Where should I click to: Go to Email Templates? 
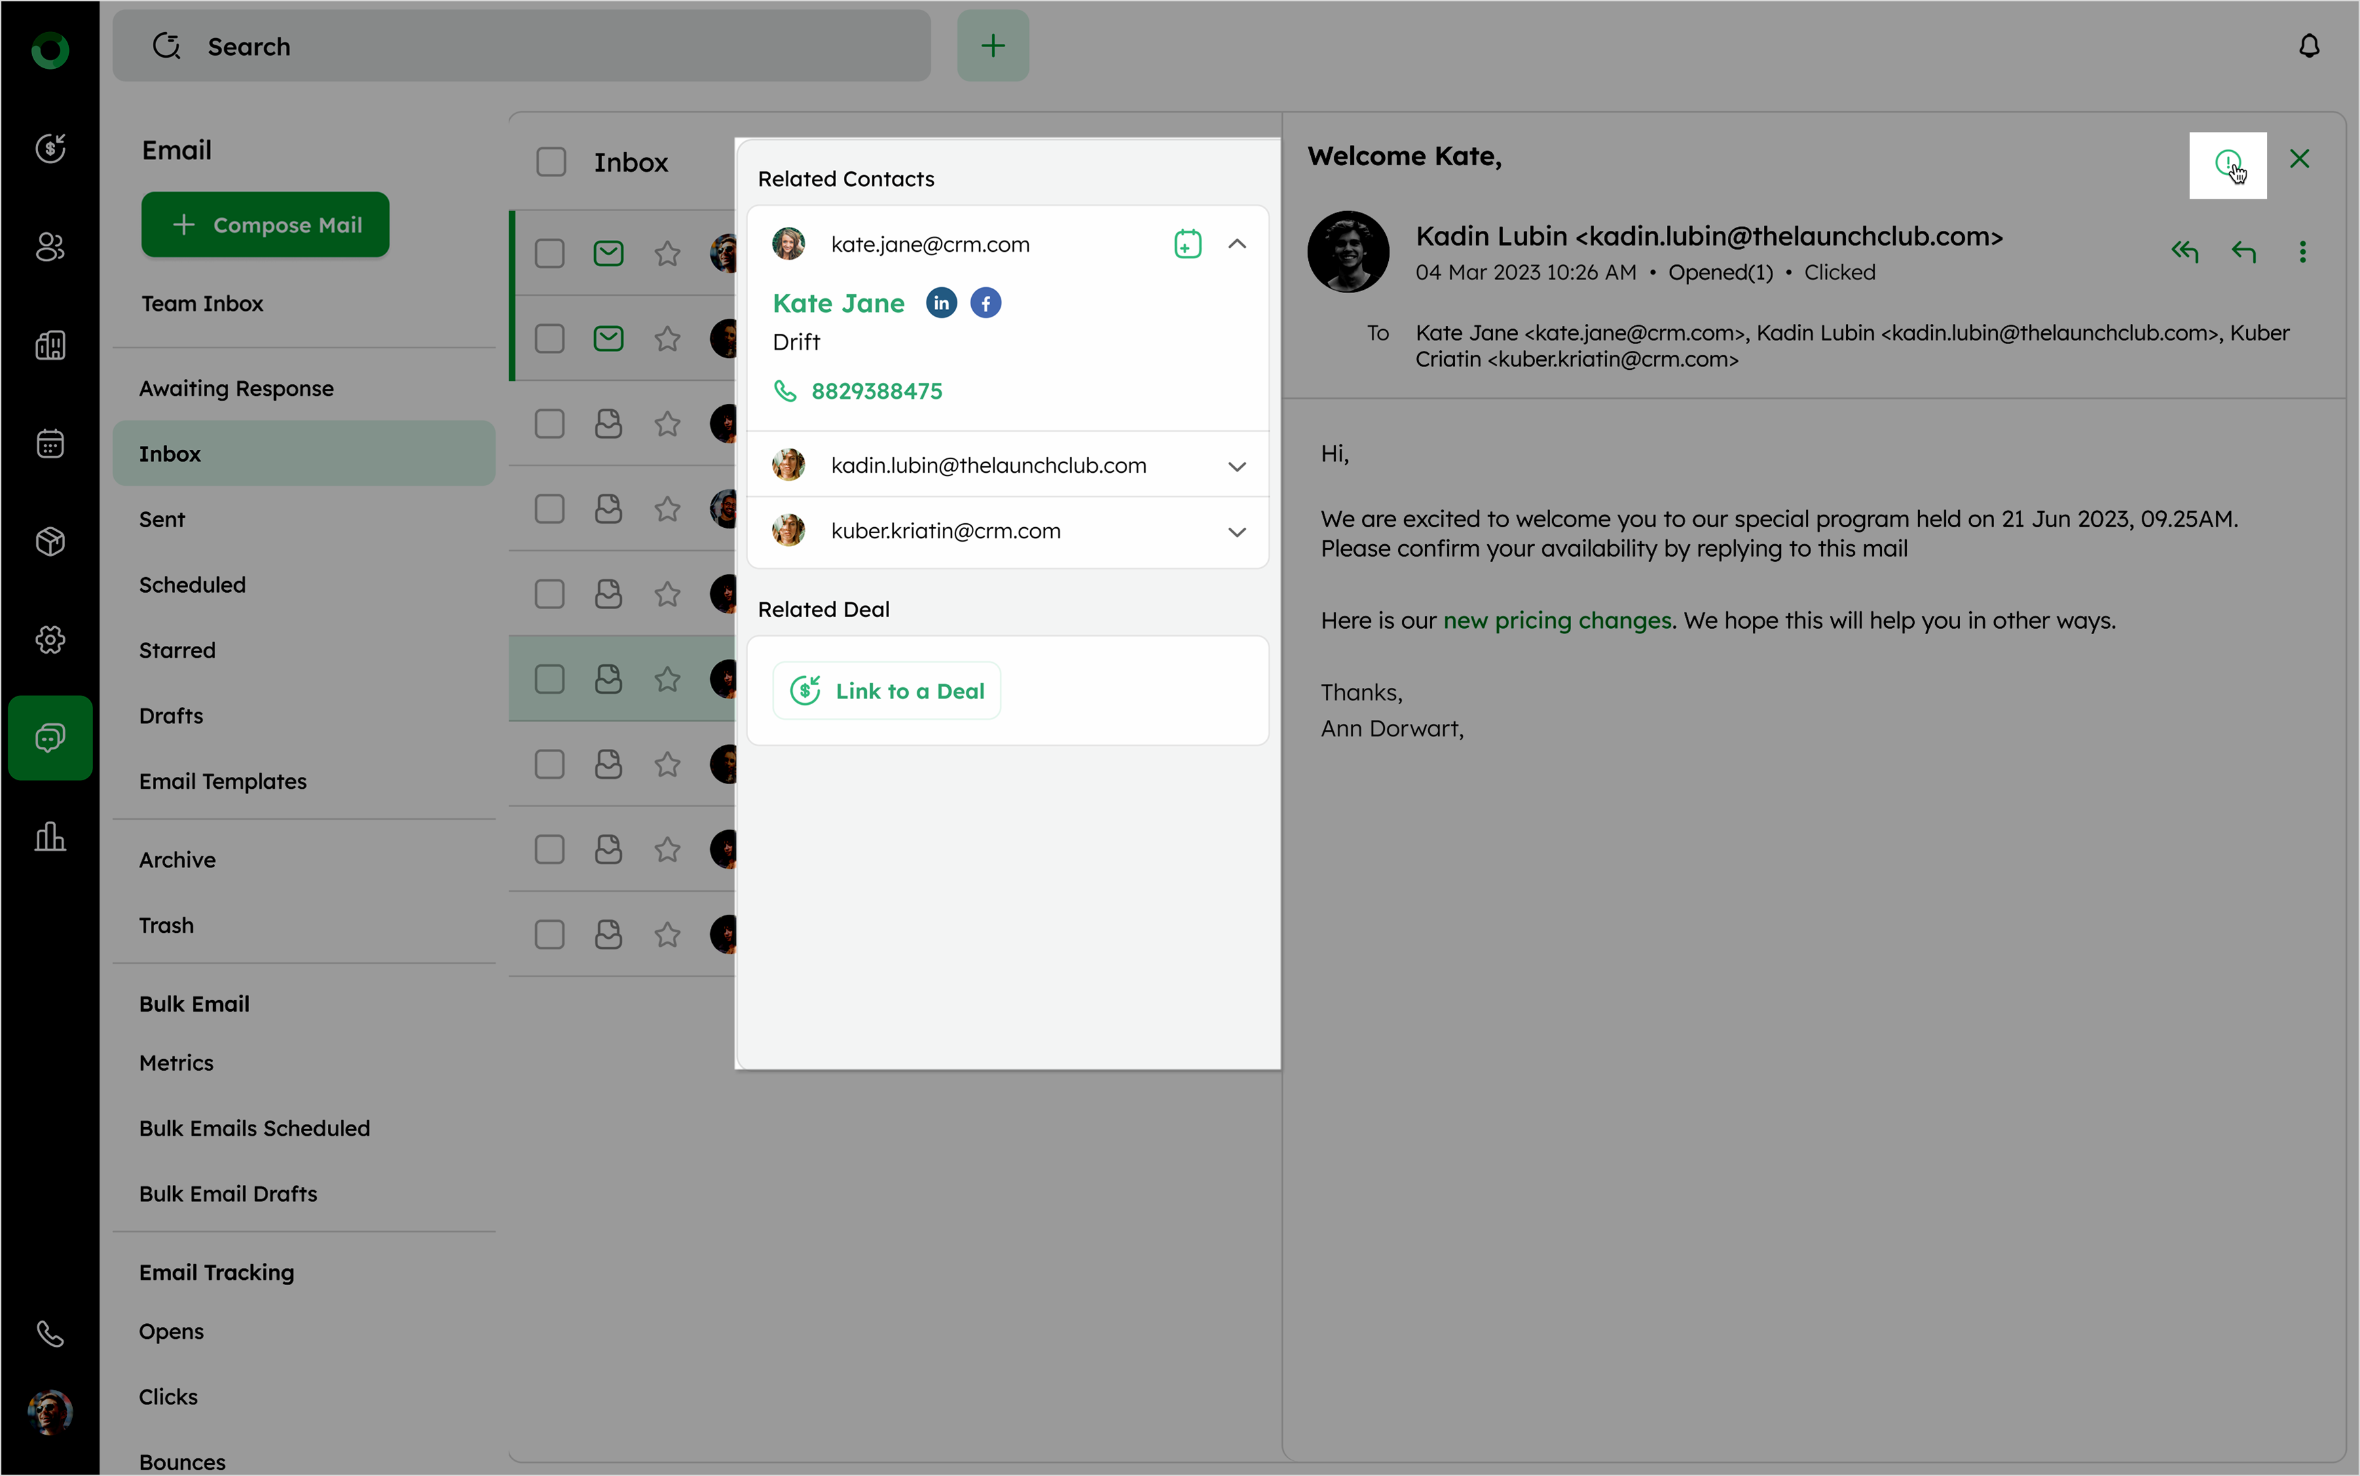222,781
